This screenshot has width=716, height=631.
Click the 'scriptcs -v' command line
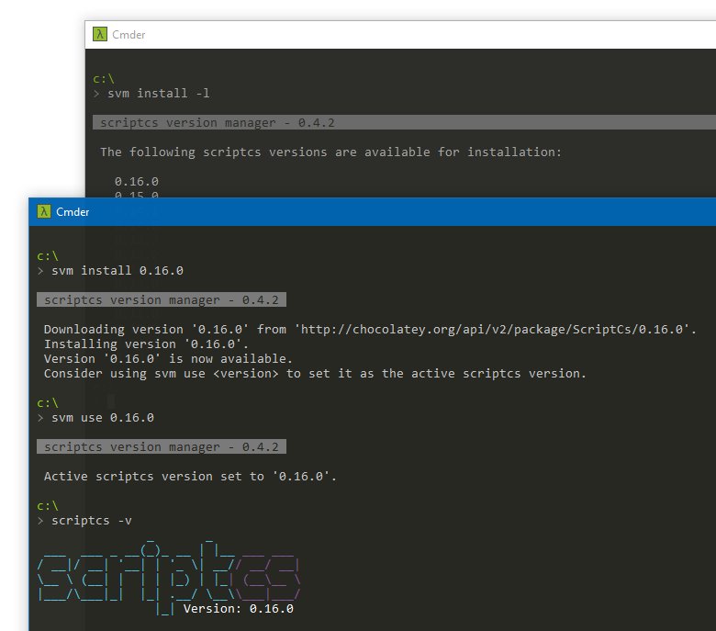pyautogui.click(x=92, y=521)
